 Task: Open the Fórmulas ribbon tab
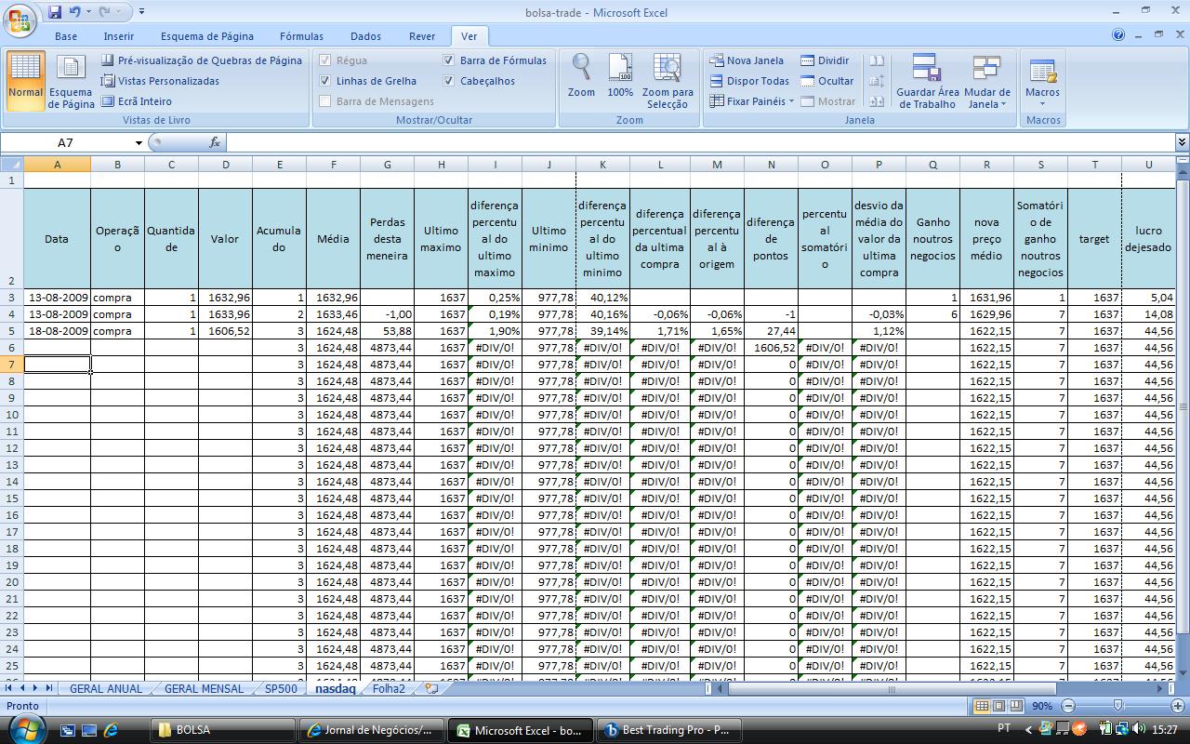[301, 36]
